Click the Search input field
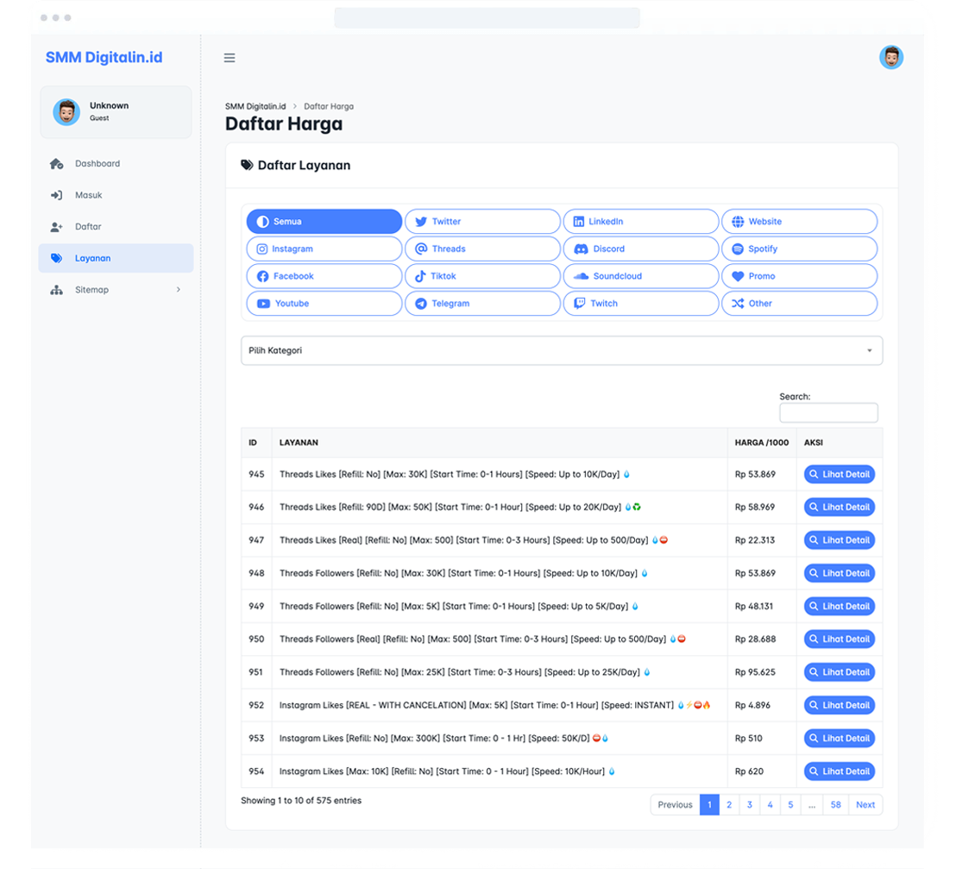956x869 pixels. point(827,412)
